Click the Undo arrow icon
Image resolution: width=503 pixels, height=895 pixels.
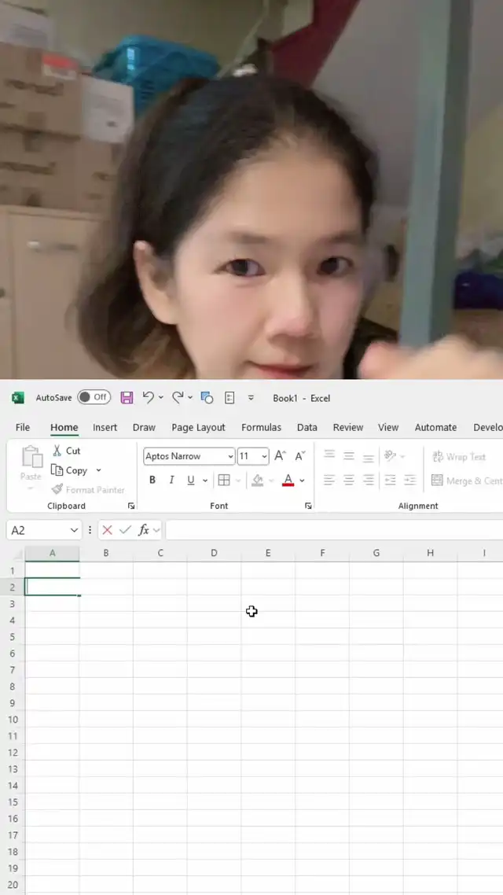(149, 398)
